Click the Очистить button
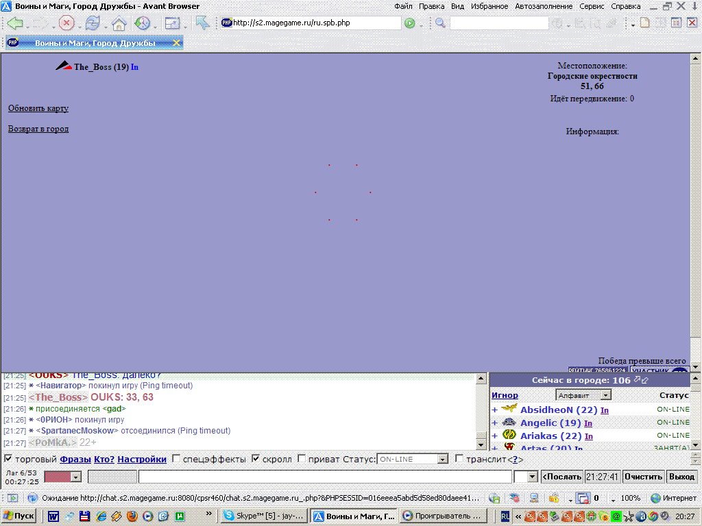 coord(643,477)
